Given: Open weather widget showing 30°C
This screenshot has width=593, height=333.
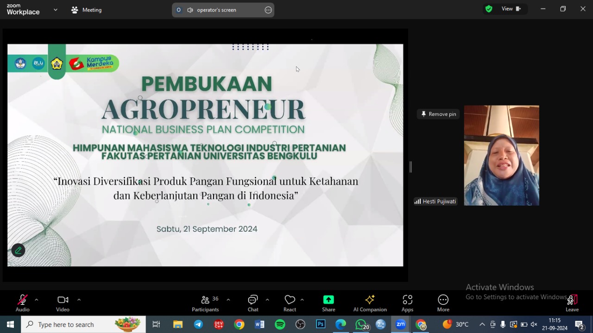Looking at the screenshot, I should 456,324.
